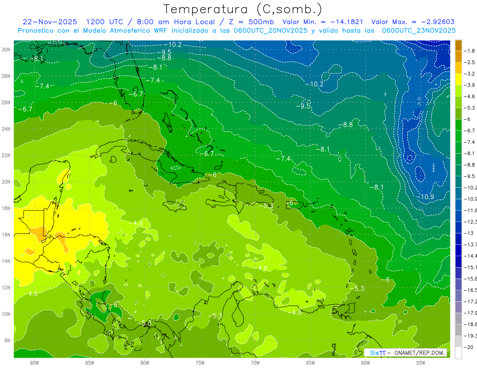The width and height of the screenshot is (477, 368).
Task: Select the '75W' longitude axis label
Action: point(200,363)
